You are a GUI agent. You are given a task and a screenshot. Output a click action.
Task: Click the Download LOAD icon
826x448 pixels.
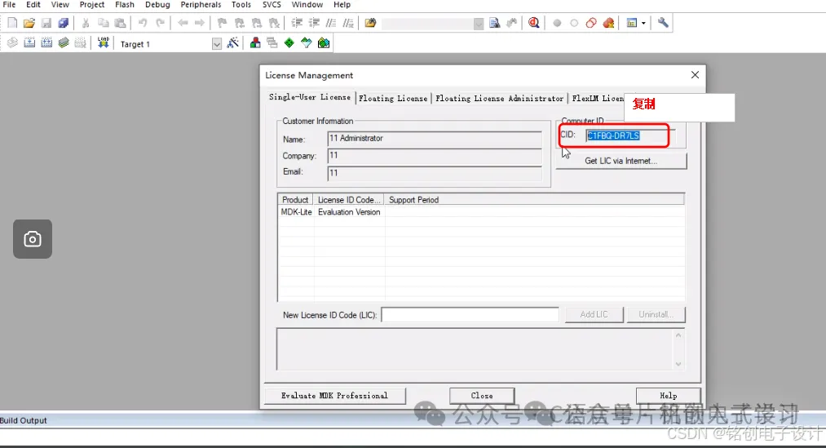104,42
